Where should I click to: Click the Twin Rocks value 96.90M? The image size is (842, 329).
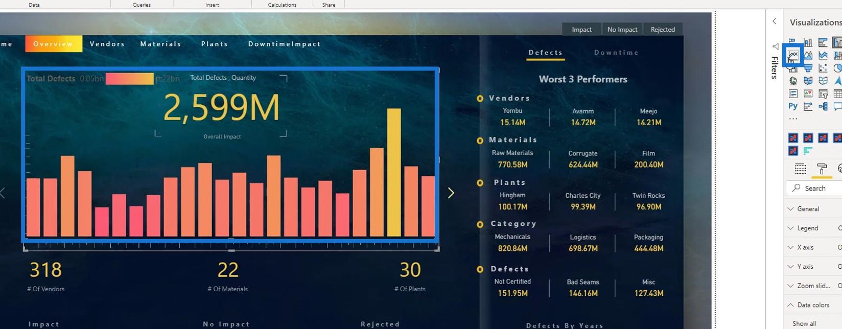pyautogui.click(x=648, y=207)
